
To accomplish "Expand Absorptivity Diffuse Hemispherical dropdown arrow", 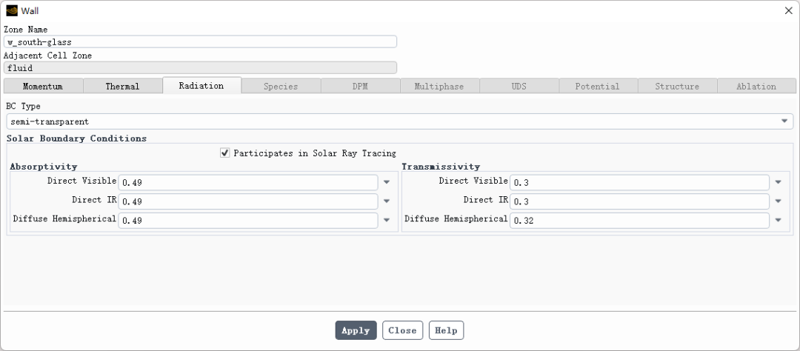I will (386, 221).
